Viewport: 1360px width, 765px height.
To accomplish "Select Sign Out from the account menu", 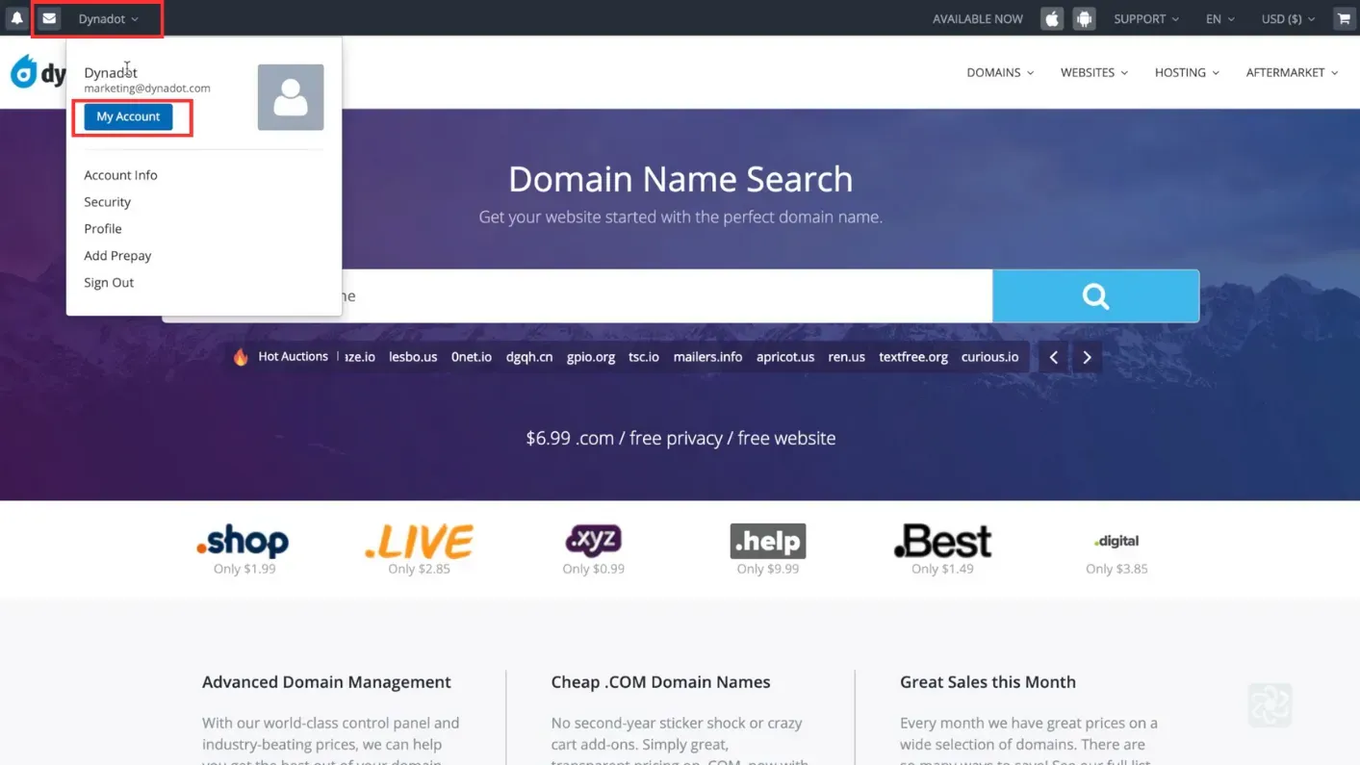I will click(109, 283).
